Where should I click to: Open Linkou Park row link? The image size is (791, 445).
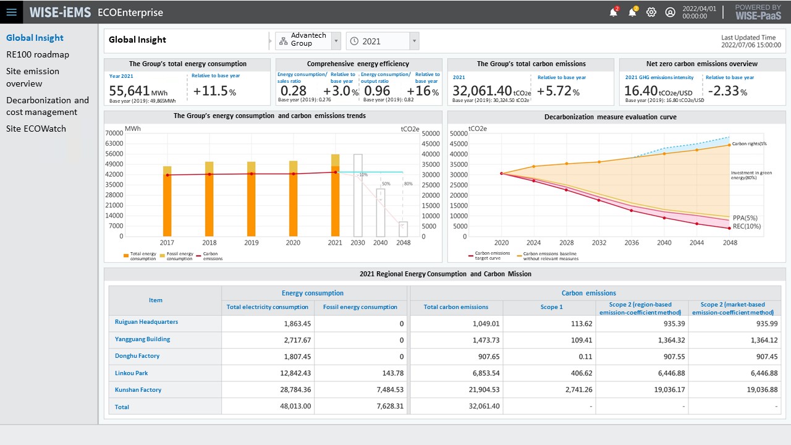(x=132, y=373)
